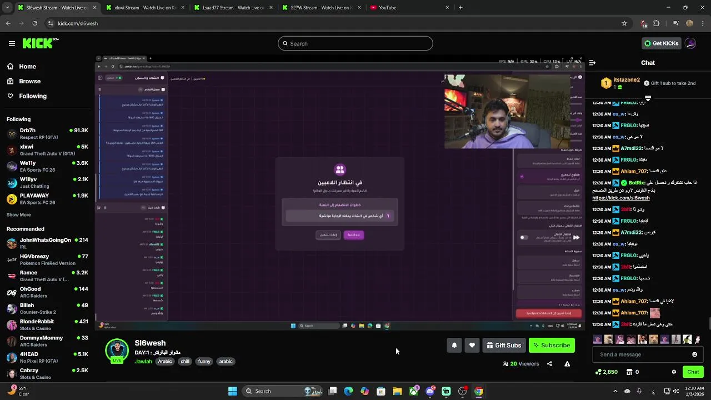Click green Chat send button

693,372
